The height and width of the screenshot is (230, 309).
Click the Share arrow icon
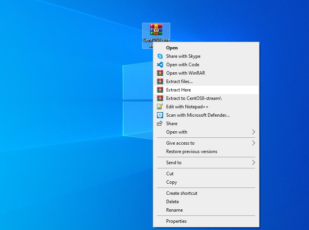[x=160, y=123]
